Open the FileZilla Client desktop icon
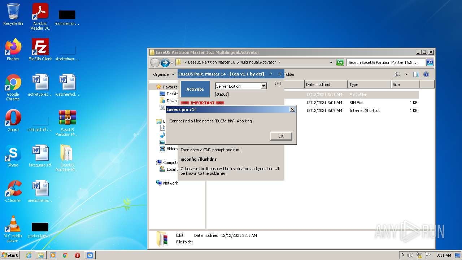The width and height of the screenshot is (462, 260). pyautogui.click(x=40, y=49)
